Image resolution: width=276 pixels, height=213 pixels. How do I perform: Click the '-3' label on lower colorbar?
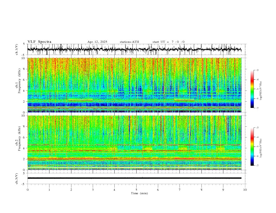click(257, 128)
